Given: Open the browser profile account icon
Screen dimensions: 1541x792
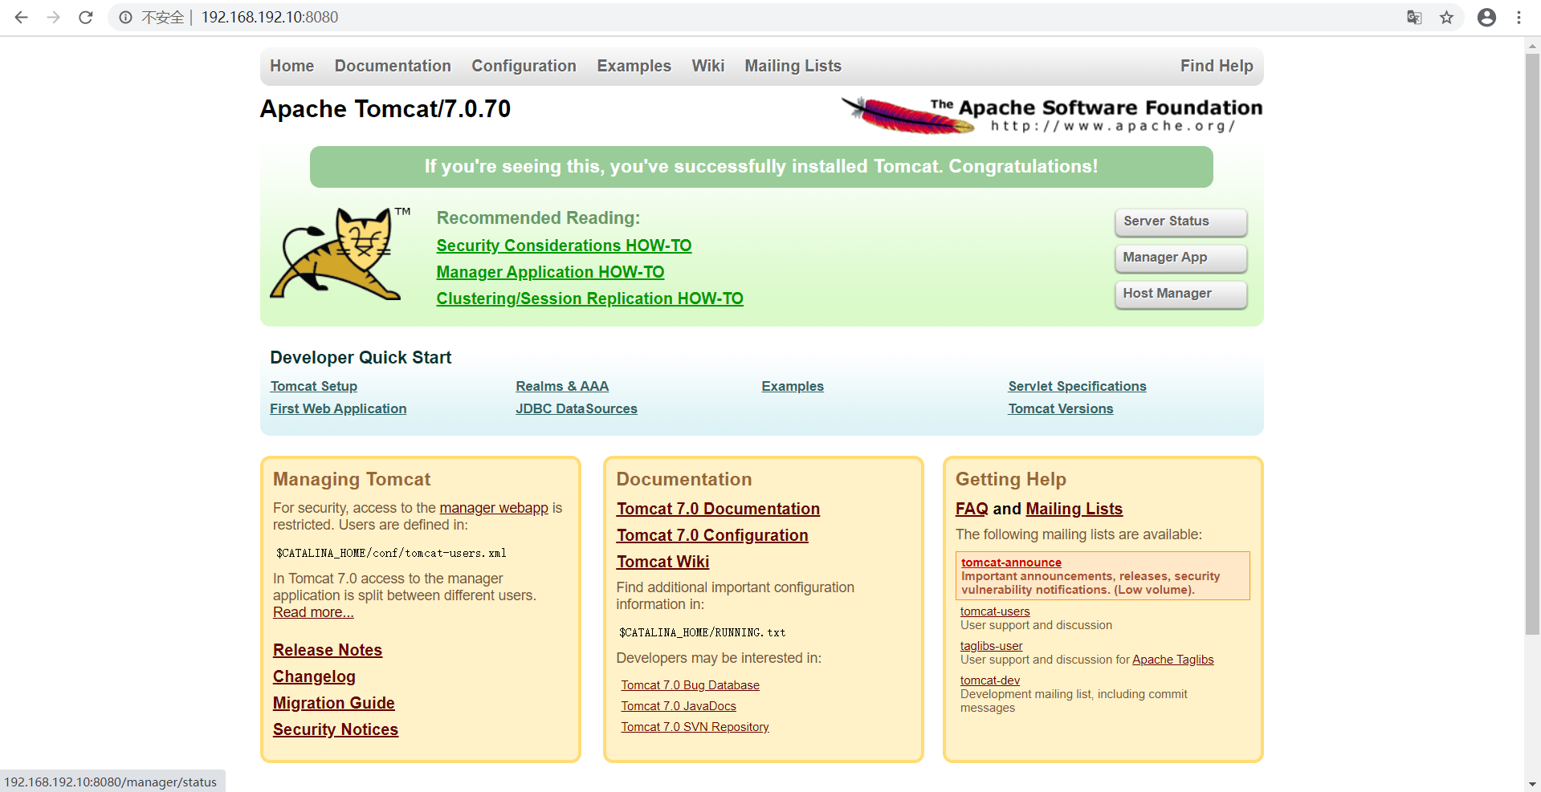Looking at the screenshot, I should [1486, 17].
